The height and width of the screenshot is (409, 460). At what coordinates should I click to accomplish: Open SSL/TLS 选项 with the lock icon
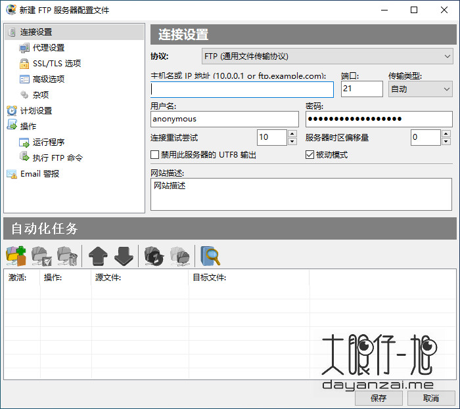coord(57,64)
